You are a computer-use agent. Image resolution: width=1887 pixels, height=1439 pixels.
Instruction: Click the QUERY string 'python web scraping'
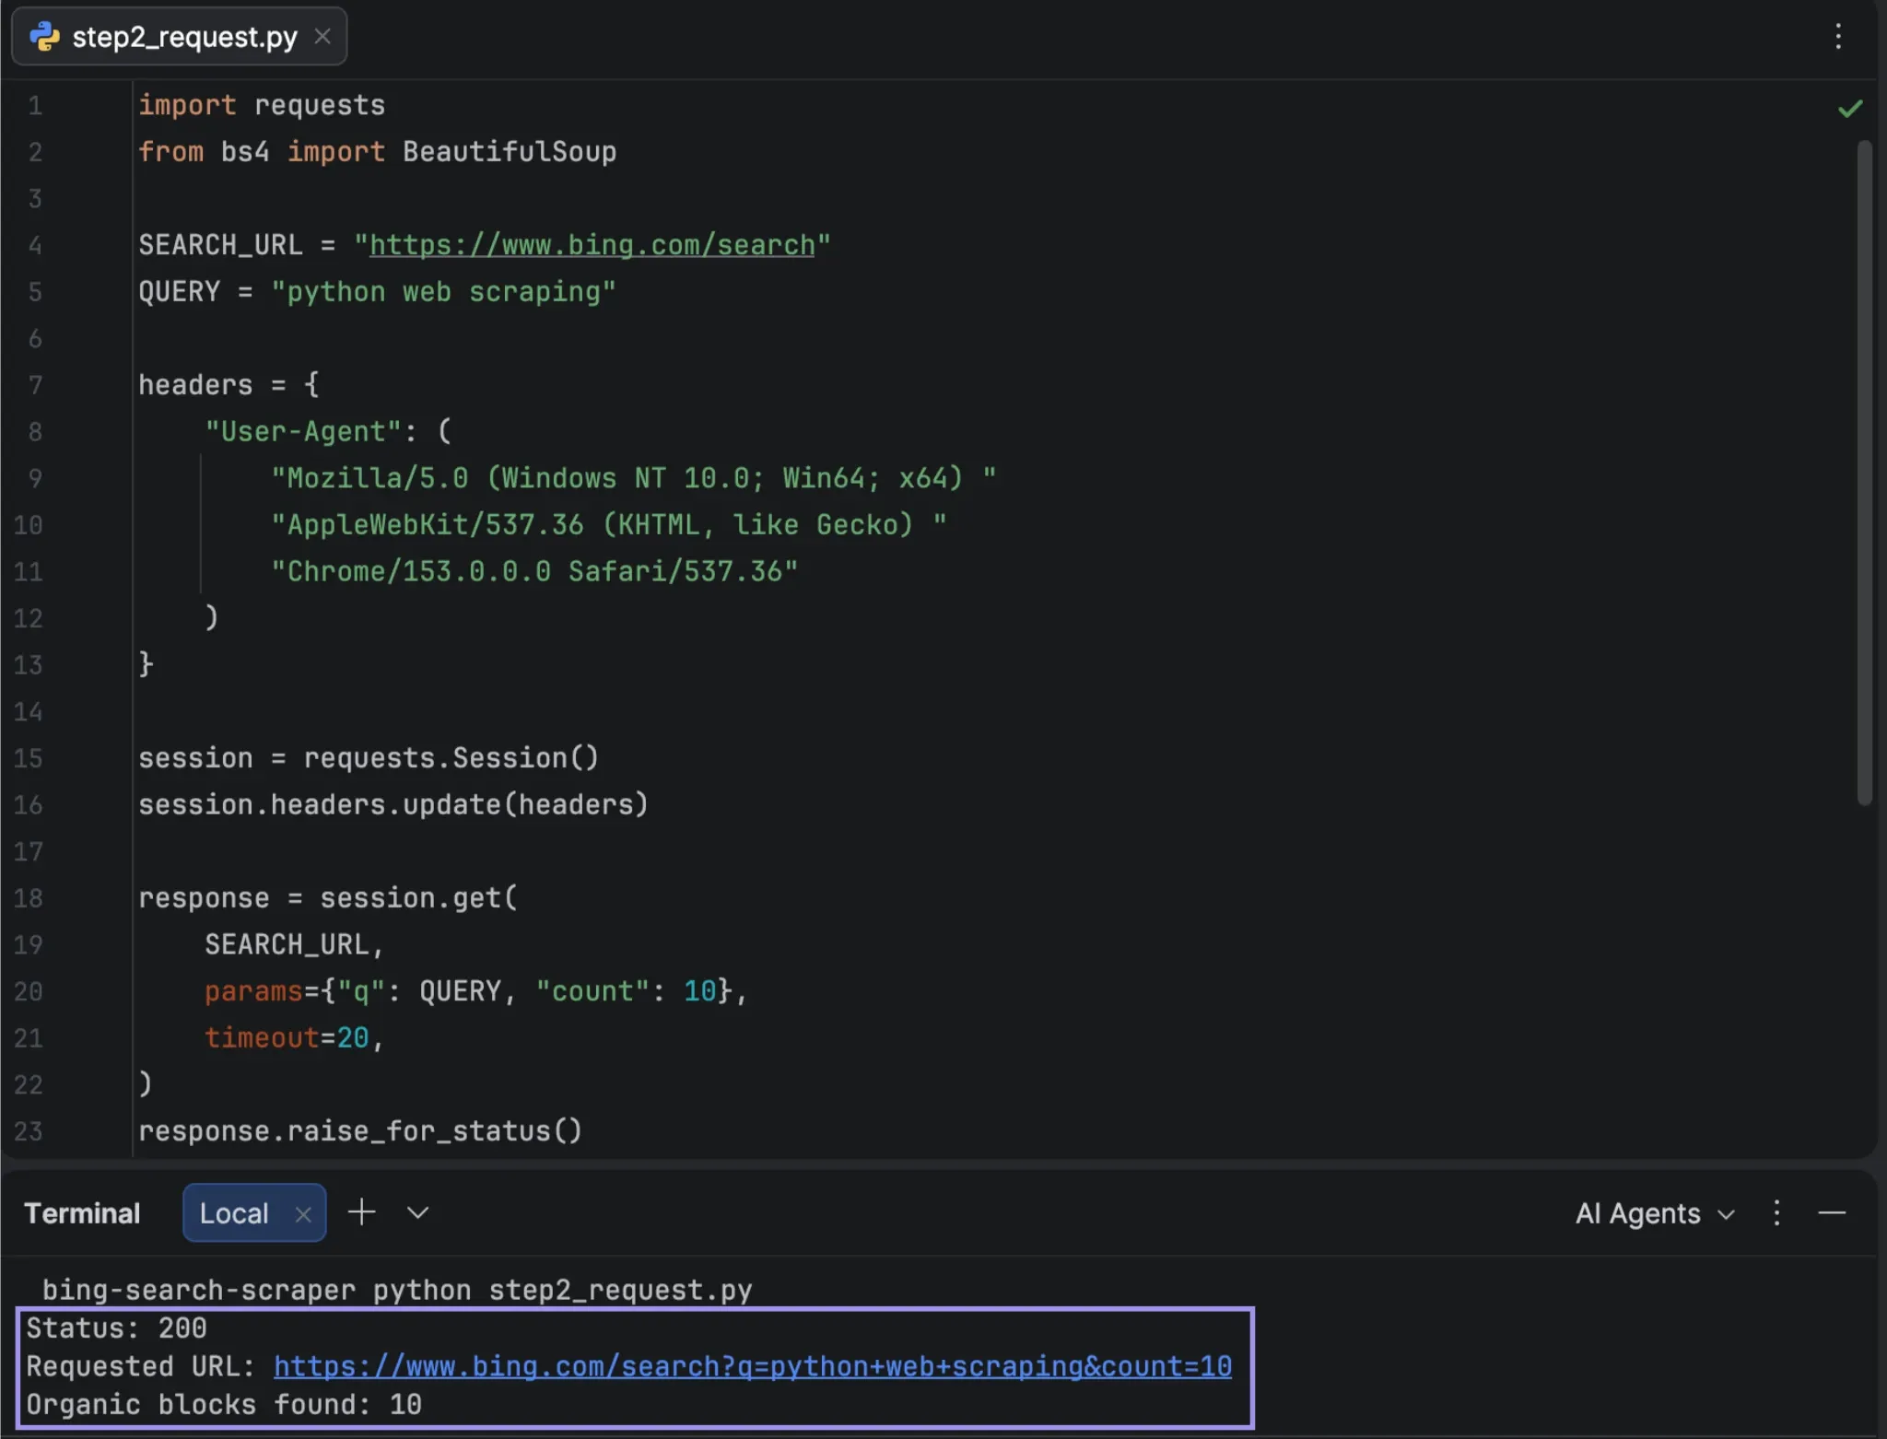coord(443,292)
